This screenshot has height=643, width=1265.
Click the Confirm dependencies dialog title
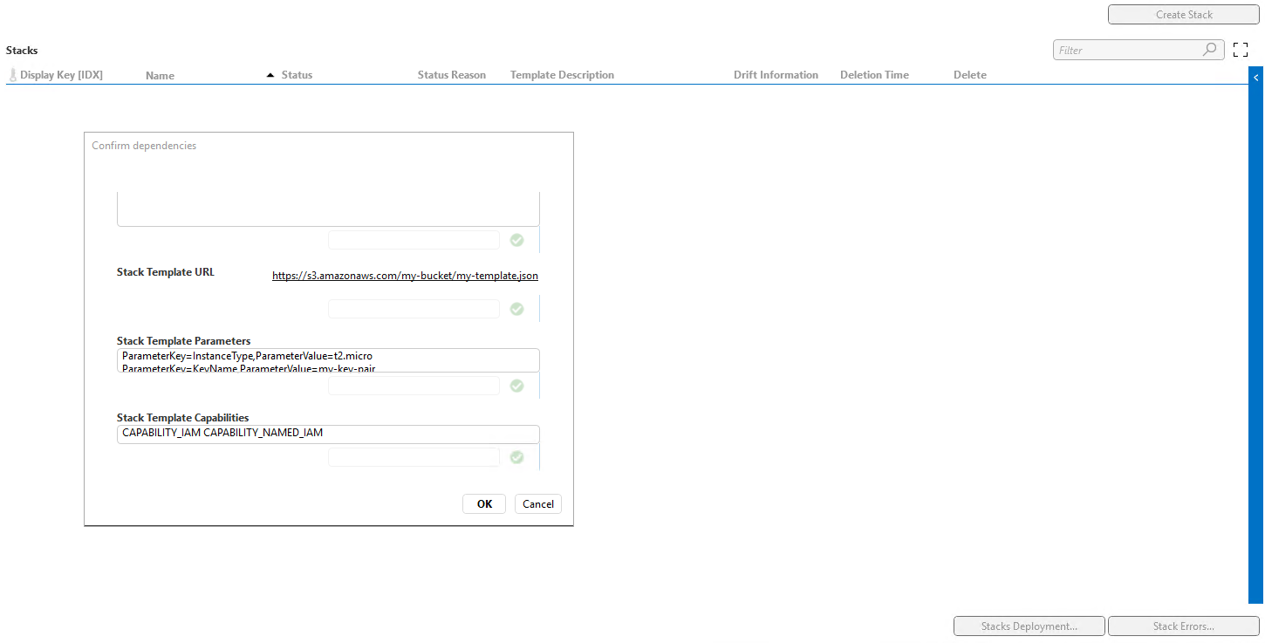144,146
